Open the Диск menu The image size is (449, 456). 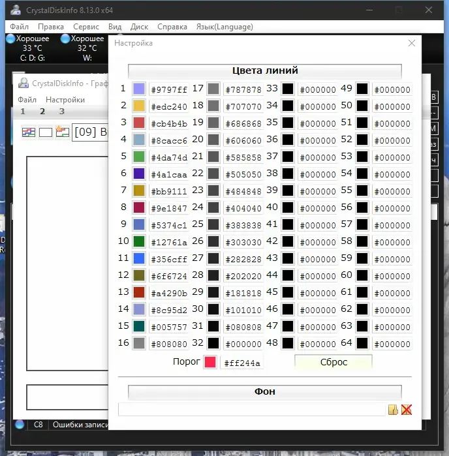point(140,27)
